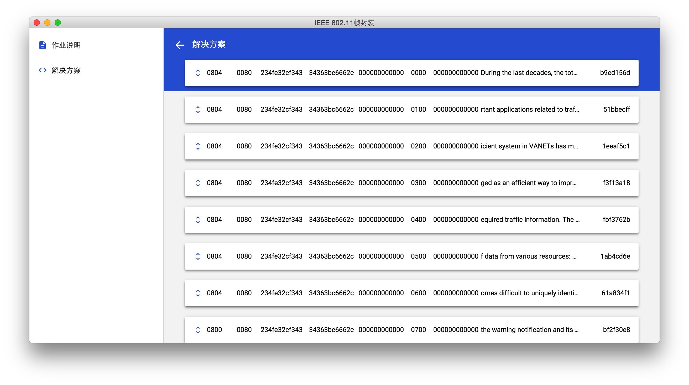Toggle unfold icon on row 0400
The height and width of the screenshot is (385, 689).
pyautogui.click(x=198, y=220)
